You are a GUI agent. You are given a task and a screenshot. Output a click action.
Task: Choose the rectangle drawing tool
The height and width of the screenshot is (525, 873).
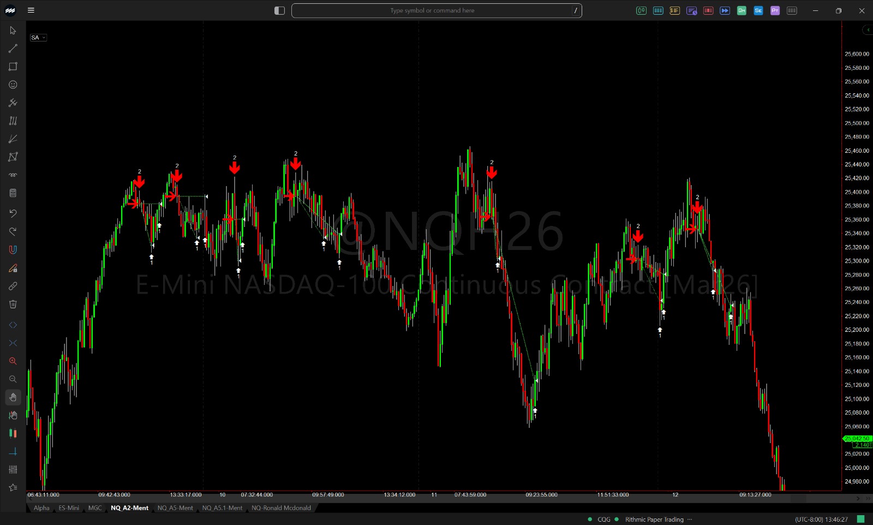coord(13,67)
